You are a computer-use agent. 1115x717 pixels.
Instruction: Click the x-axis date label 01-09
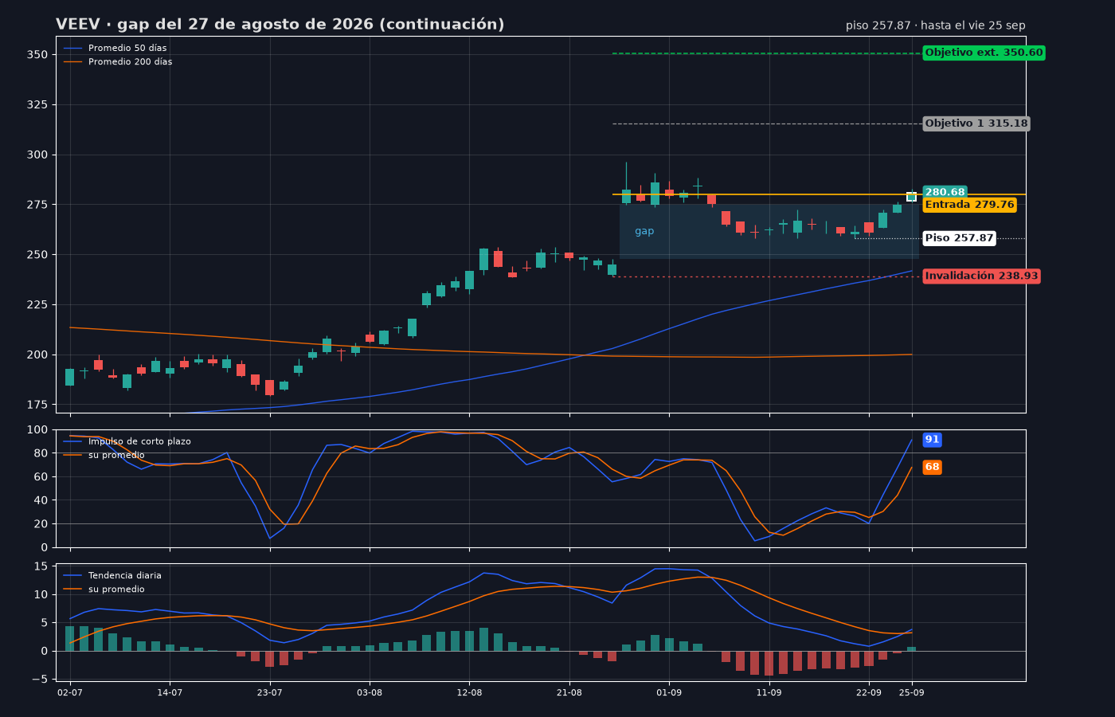click(669, 693)
